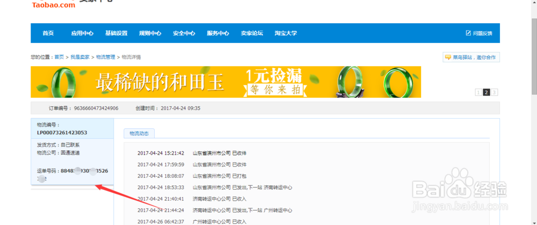
Task: Open the 问题反馈 feedback link
Action: coord(479,33)
